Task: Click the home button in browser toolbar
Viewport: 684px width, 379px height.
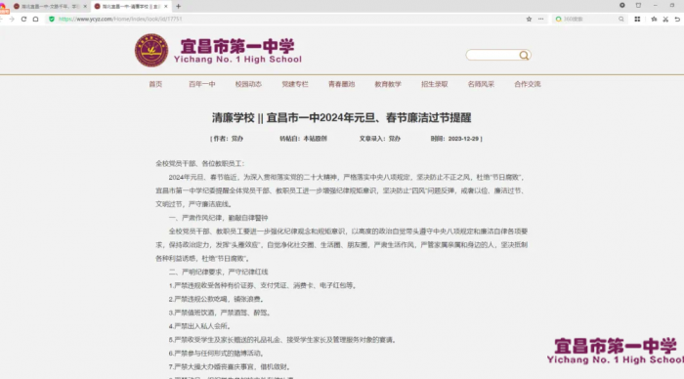Action: 36,20
